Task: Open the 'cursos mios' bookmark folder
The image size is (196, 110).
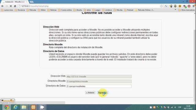Action: tap(7, 10)
